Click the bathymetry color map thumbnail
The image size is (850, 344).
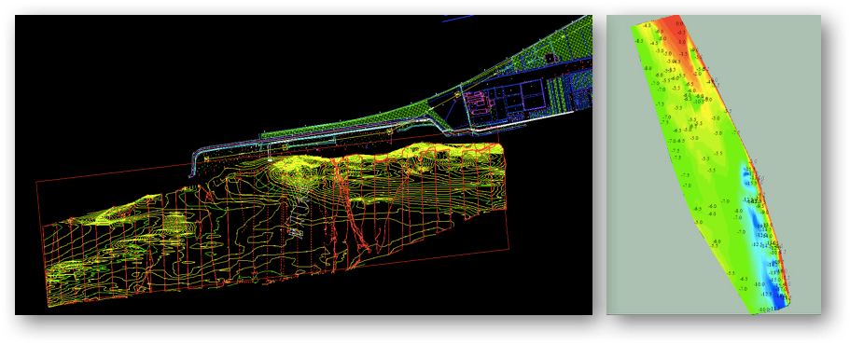tap(714, 165)
